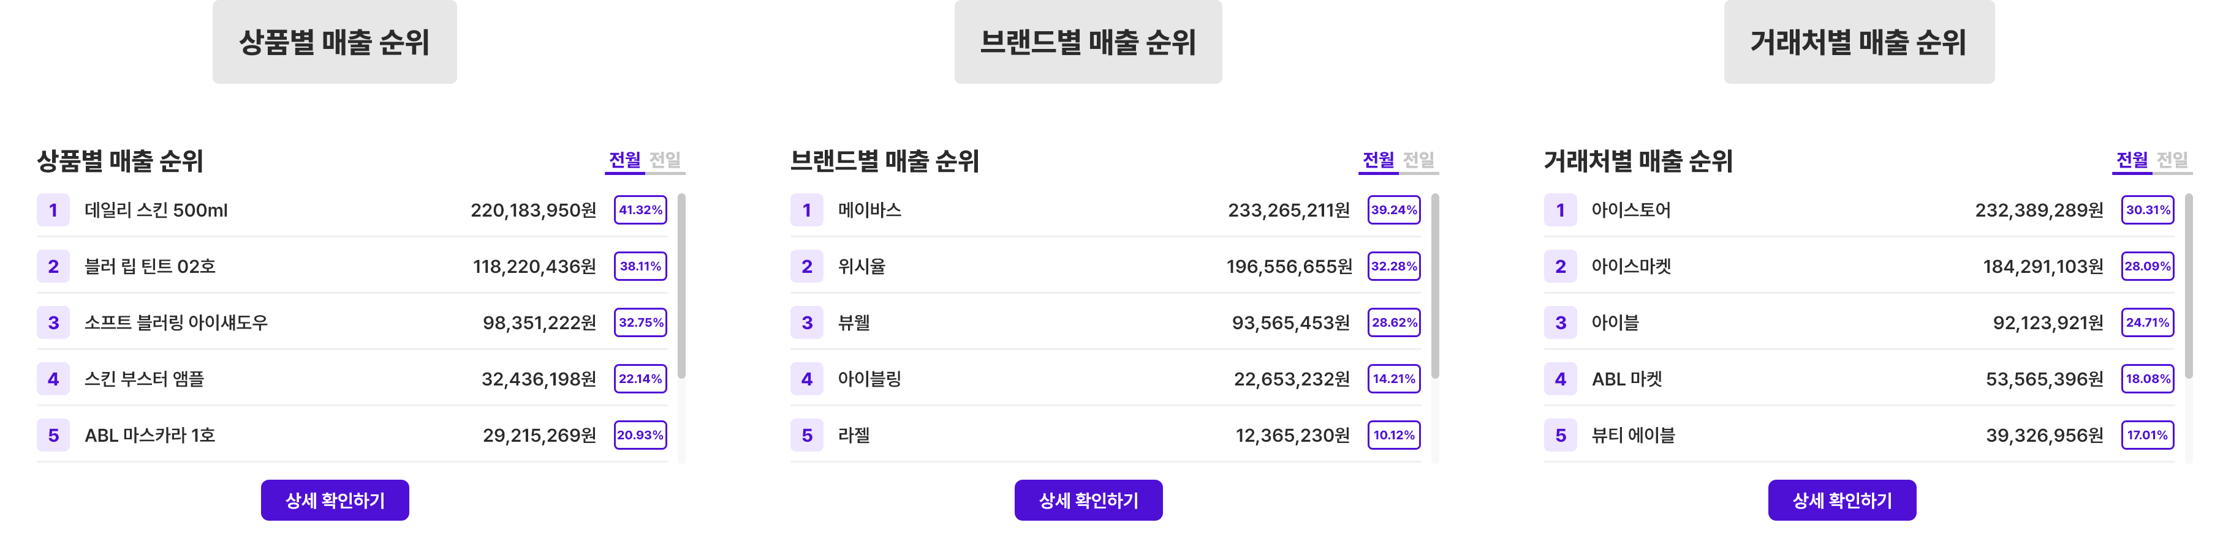This screenshot has height=547, width=2223.
Task: Open product sales details with 상세 확인하기
Action: 335,500
